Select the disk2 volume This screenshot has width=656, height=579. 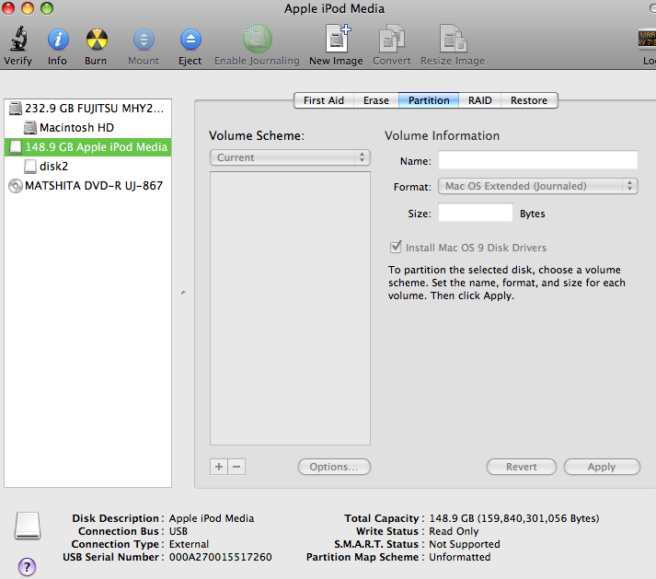coord(87,167)
